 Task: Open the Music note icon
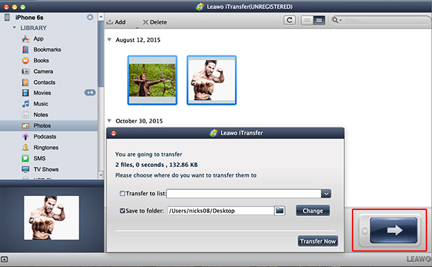25,104
